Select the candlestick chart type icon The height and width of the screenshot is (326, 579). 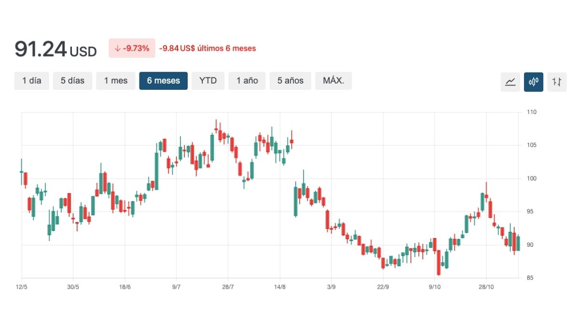point(533,82)
